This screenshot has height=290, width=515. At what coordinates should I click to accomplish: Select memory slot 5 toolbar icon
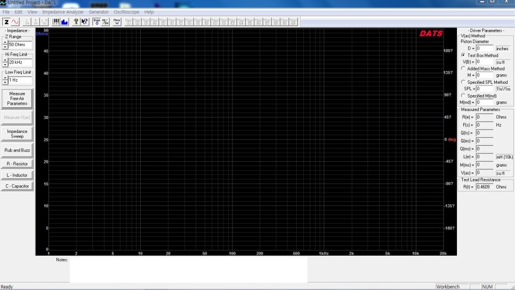[x=163, y=22]
